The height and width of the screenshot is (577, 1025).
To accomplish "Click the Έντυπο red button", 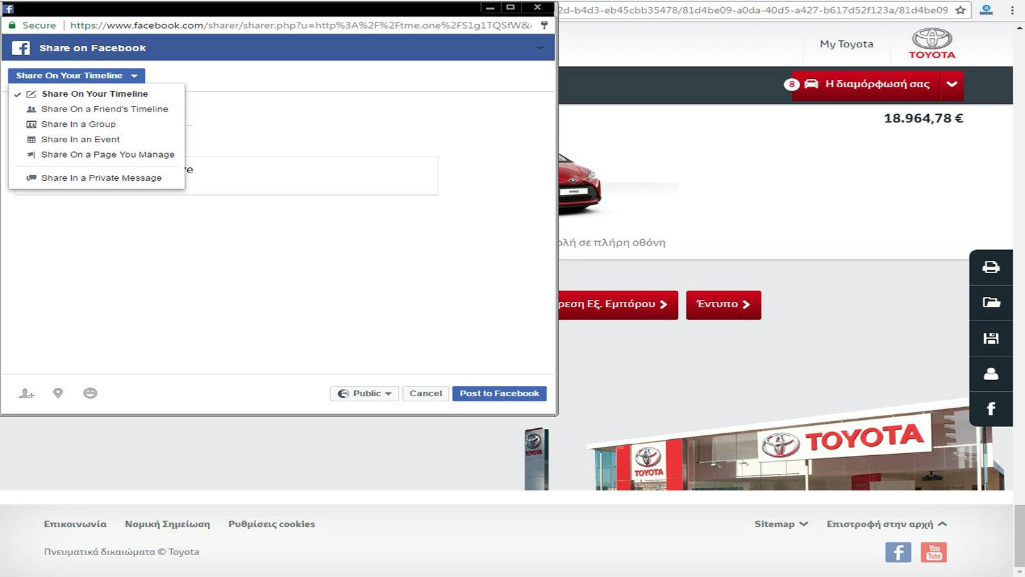I will (x=723, y=304).
